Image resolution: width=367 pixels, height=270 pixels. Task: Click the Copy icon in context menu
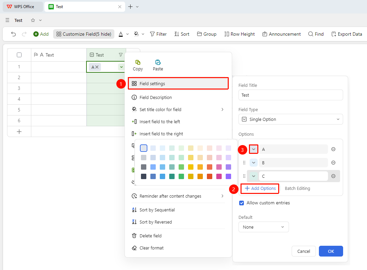click(x=138, y=62)
